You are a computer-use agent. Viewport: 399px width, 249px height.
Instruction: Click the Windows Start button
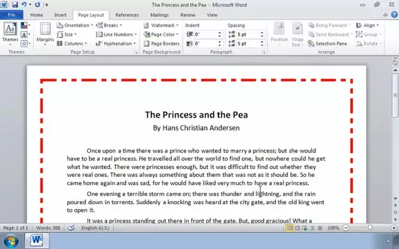[11, 241]
